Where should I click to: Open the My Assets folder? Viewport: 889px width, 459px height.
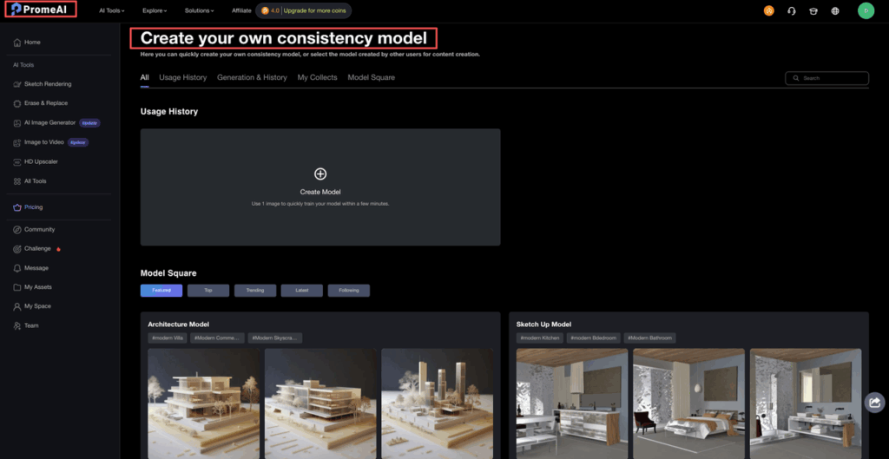click(x=32, y=287)
